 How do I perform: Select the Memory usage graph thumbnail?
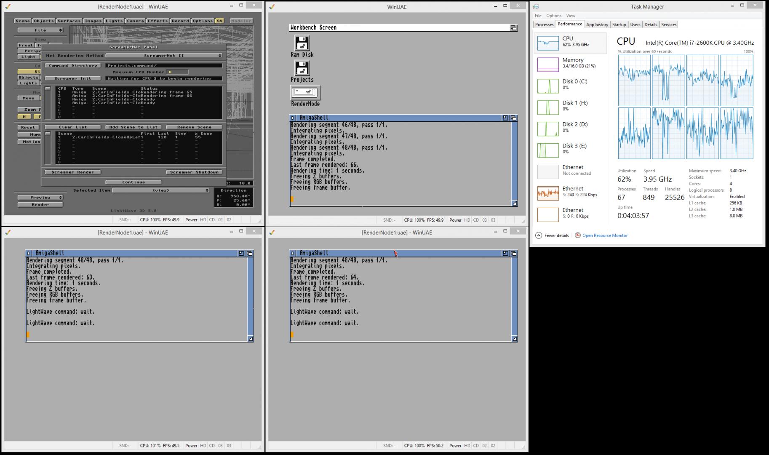point(547,64)
